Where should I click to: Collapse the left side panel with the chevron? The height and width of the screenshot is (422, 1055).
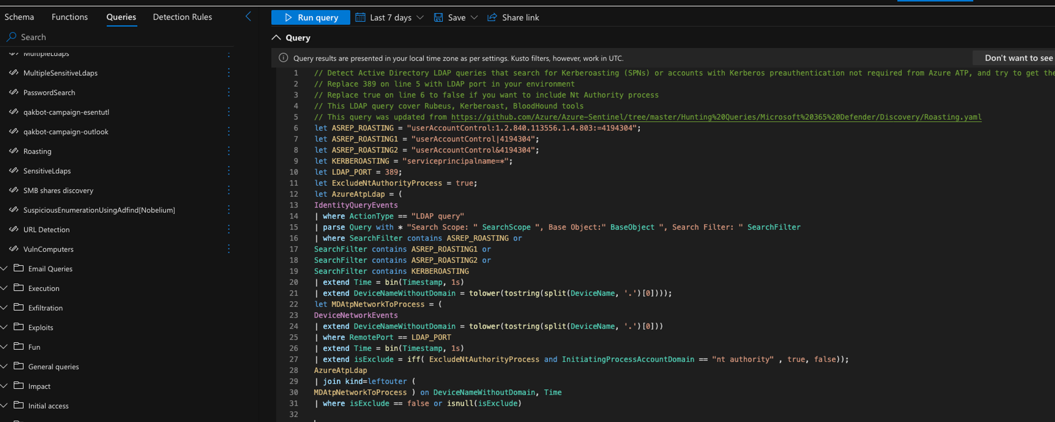pos(248,17)
